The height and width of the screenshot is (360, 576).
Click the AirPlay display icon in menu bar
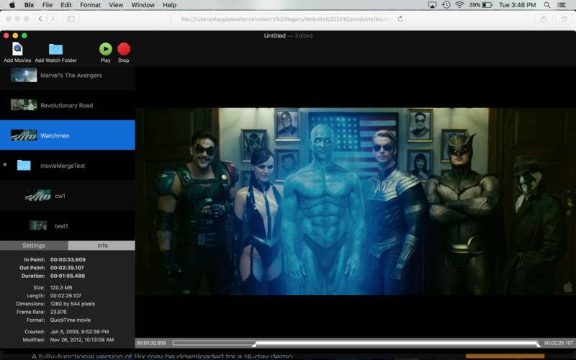pyautogui.click(x=433, y=5)
